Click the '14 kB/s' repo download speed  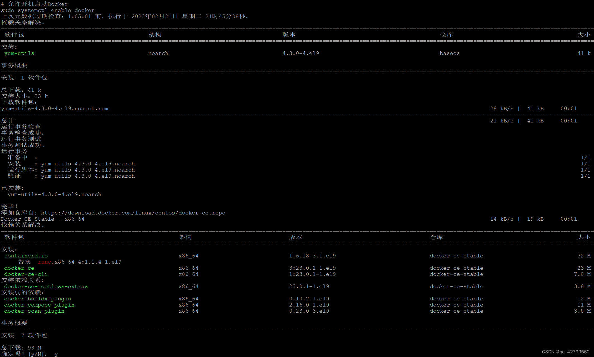click(502, 219)
